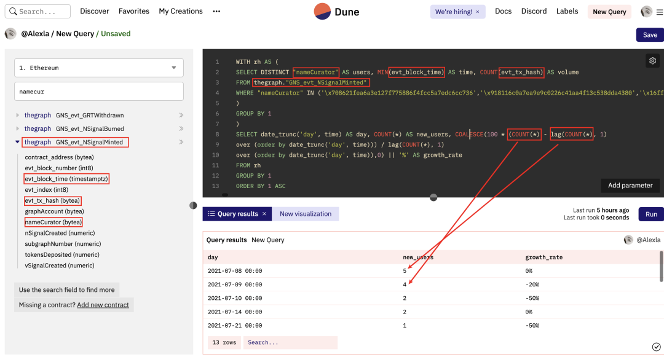Click the editor height resize handle
This screenshot has height=362, width=664.
click(433, 197)
